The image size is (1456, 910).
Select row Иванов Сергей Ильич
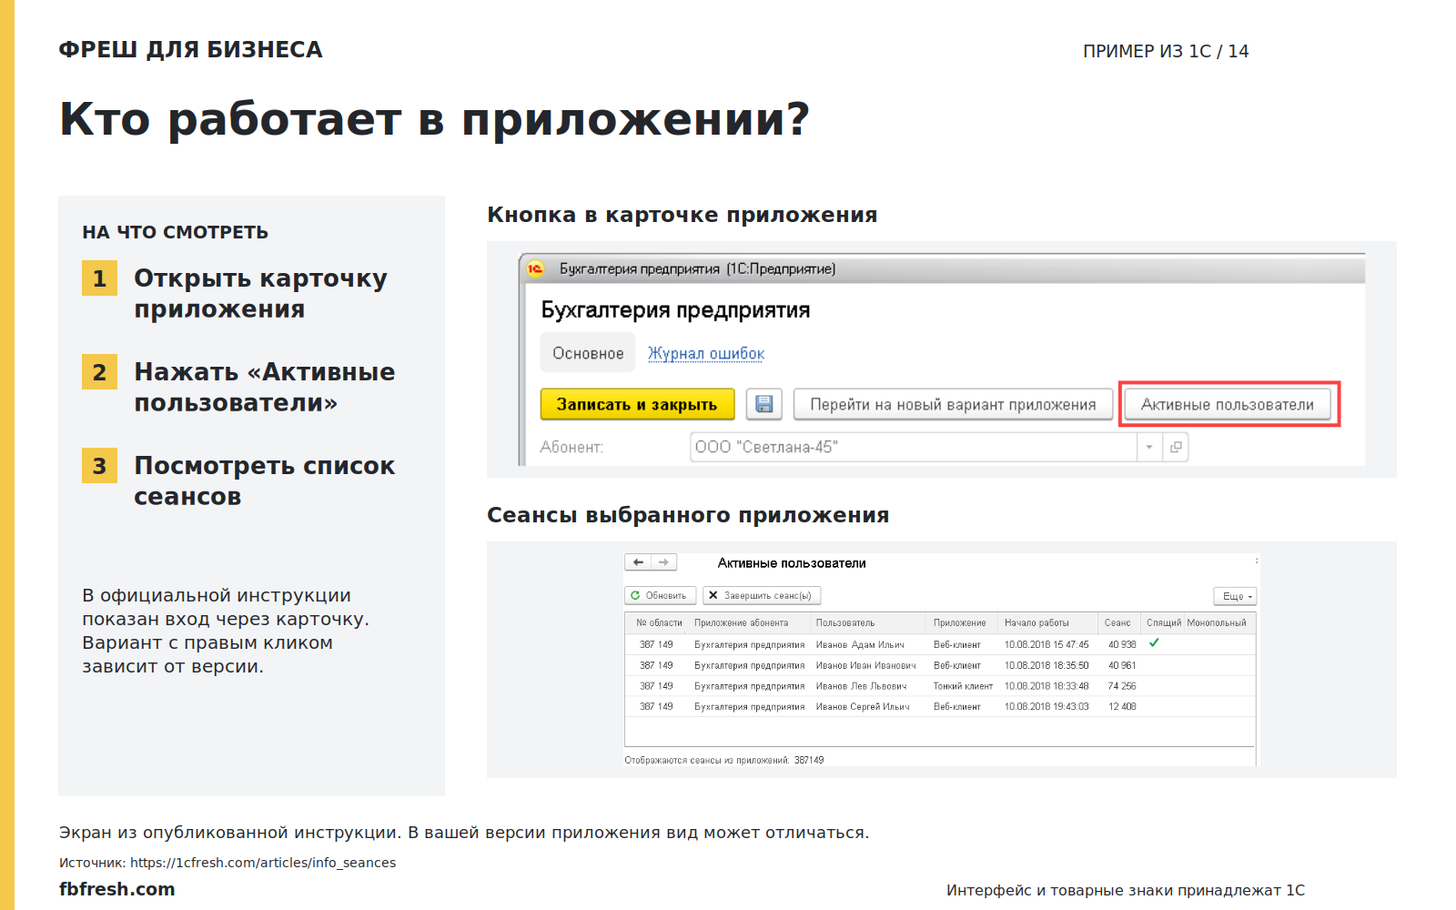940,706
